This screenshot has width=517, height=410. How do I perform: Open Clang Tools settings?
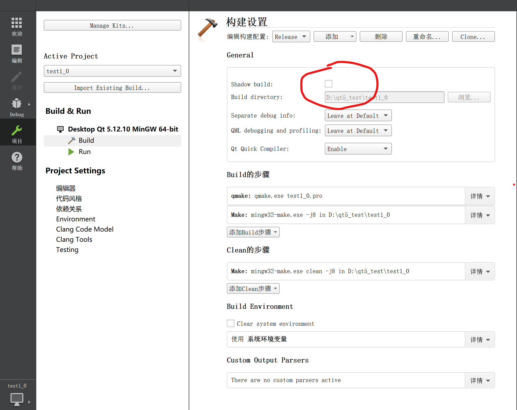[74, 239]
